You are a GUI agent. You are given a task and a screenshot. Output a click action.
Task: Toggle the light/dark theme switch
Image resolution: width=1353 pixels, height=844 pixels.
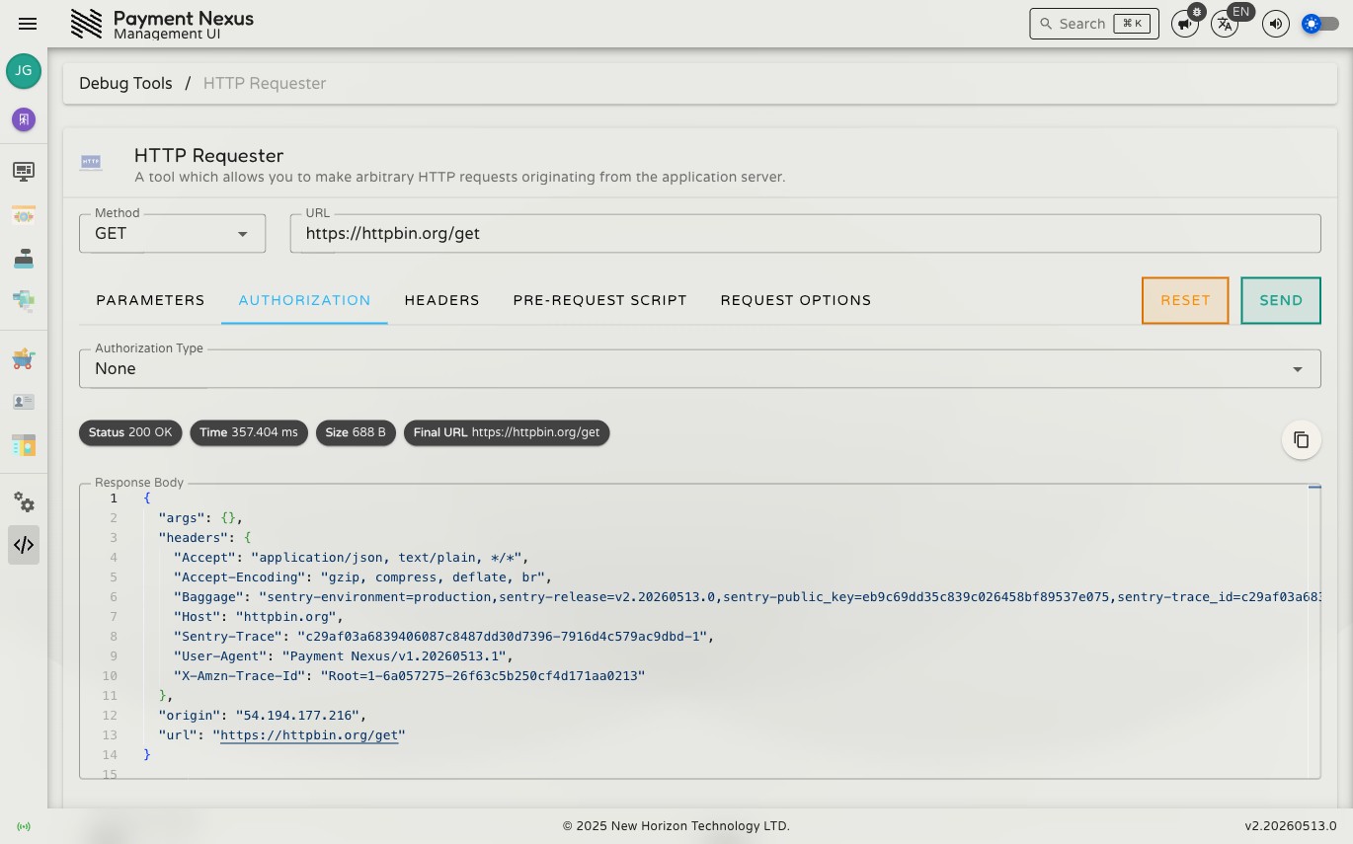coord(1319,24)
